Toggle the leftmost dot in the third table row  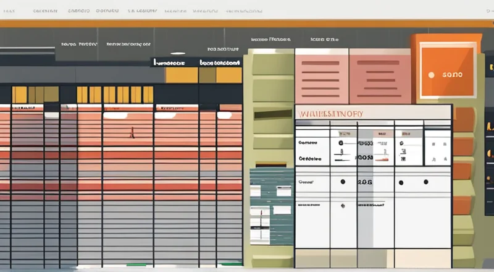click(x=341, y=182)
